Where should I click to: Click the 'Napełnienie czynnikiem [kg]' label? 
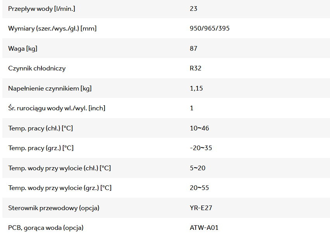pos(50,88)
